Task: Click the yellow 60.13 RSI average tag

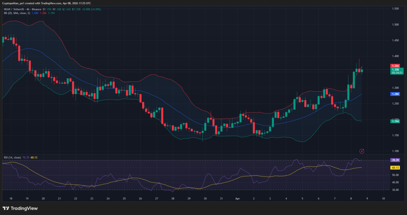Action: (394, 168)
